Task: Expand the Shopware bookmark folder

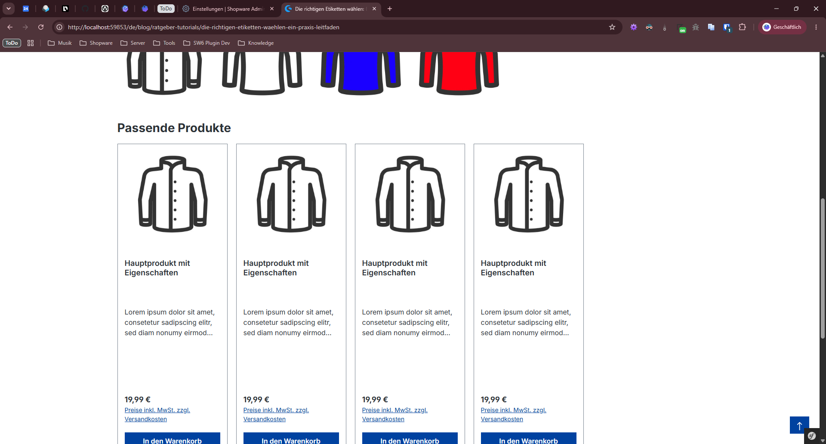Action: pos(96,43)
